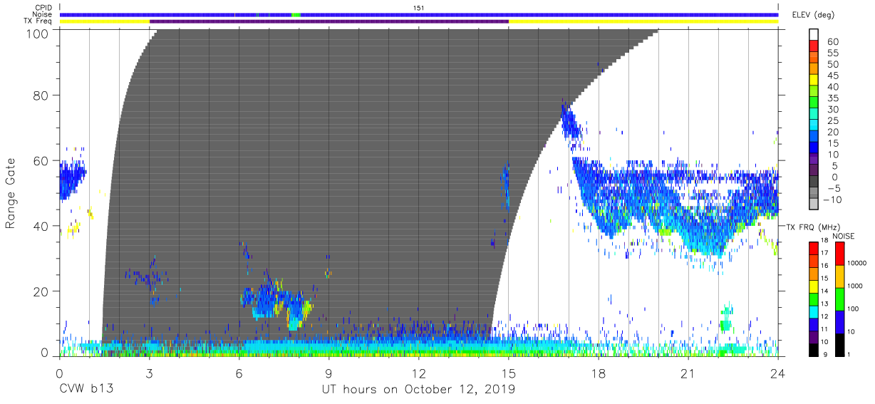Click the '20' tick on Range Gate axis
This screenshot has width=875, height=404.
click(x=41, y=291)
